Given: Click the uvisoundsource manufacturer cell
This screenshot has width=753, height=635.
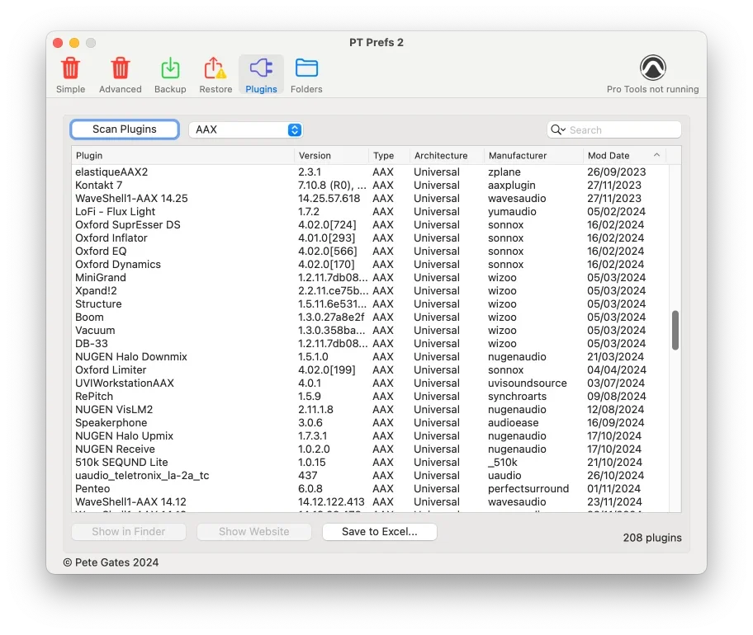Looking at the screenshot, I should (x=528, y=383).
